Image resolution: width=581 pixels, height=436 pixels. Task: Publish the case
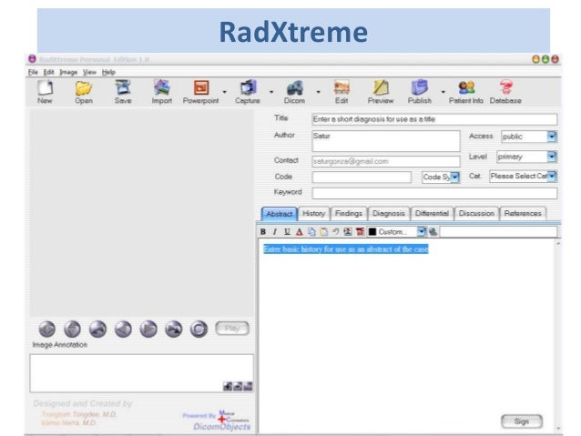[420, 92]
